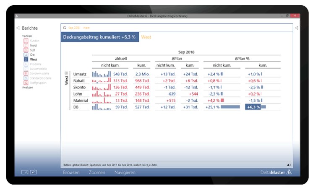This screenshot has width=313, height=188.
Task: Click the 968 Tsd. Rabatt value
Action: point(142,81)
